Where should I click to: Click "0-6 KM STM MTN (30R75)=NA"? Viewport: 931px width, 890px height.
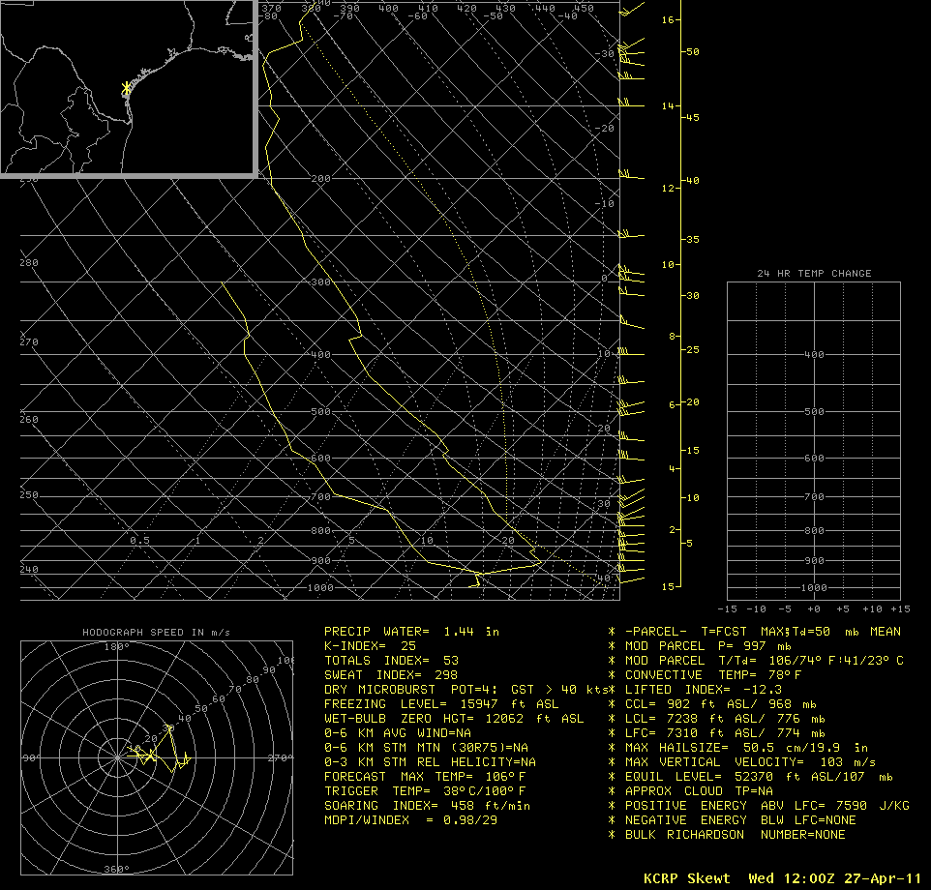427,748
